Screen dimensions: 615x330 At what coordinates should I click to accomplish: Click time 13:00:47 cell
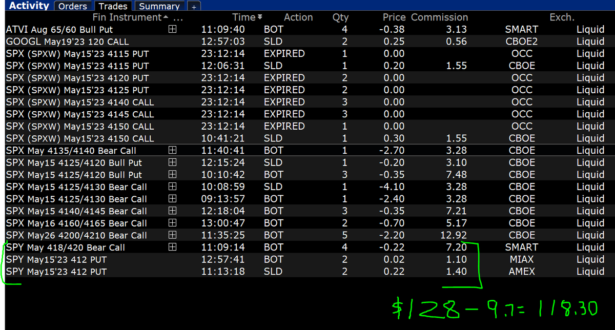point(223,223)
